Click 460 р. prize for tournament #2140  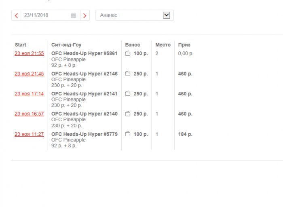(x=185, y=114)
